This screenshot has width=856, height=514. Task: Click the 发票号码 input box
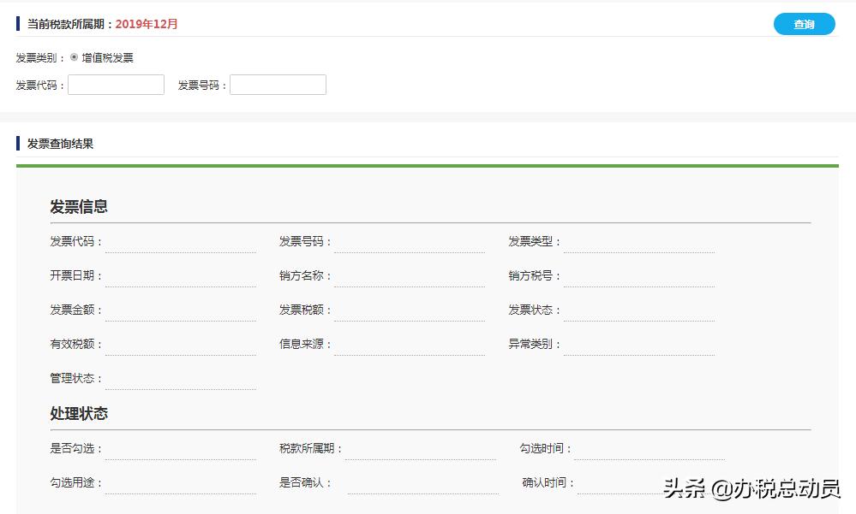point(278,84)
